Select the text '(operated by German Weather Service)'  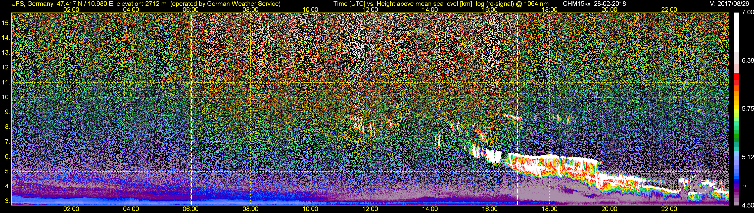point(225,4)
